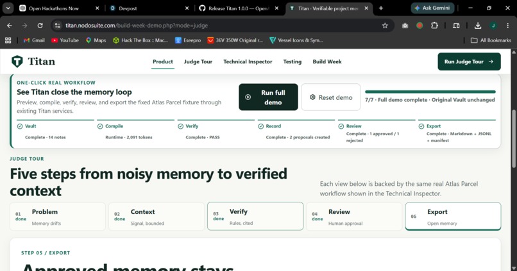Click the Complete 14 notes text

(46, 137)
